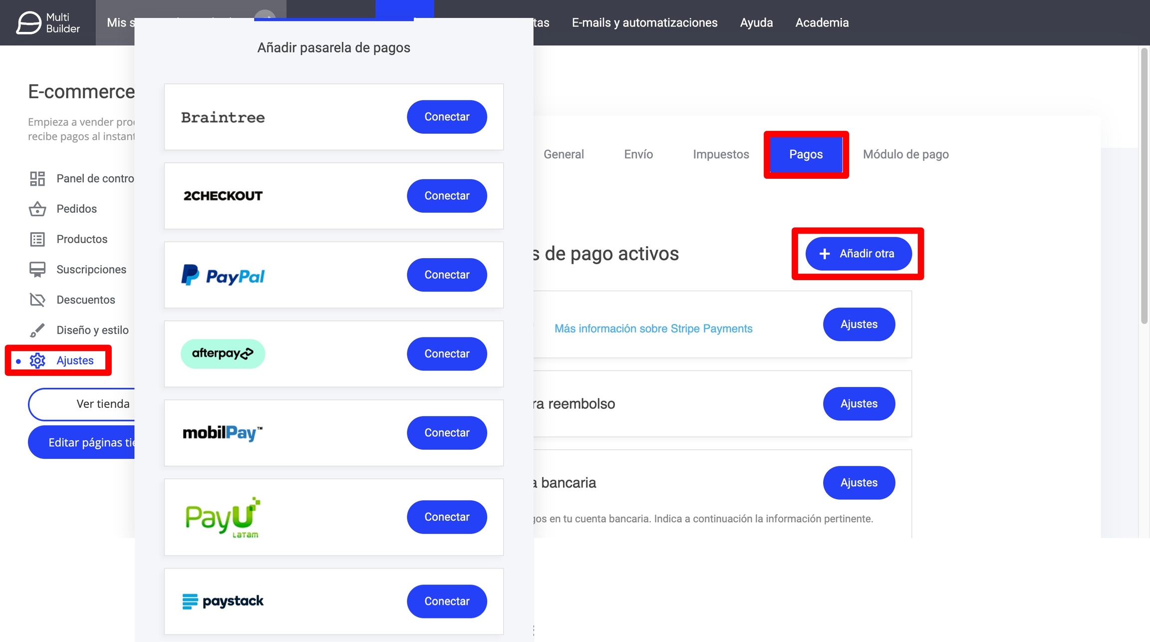Switch to the Pagos tab

coord(806,154)
